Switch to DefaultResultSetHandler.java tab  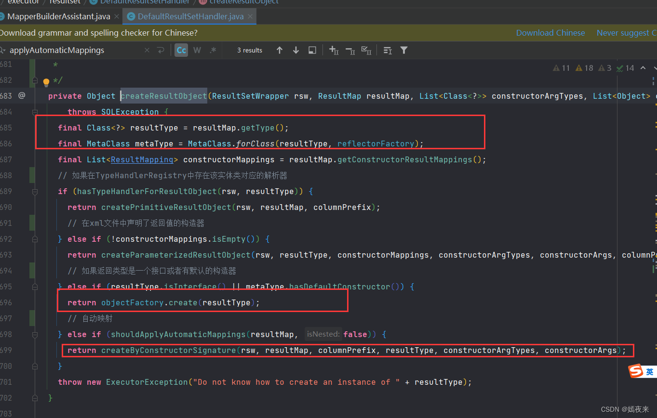coord(190,16)
